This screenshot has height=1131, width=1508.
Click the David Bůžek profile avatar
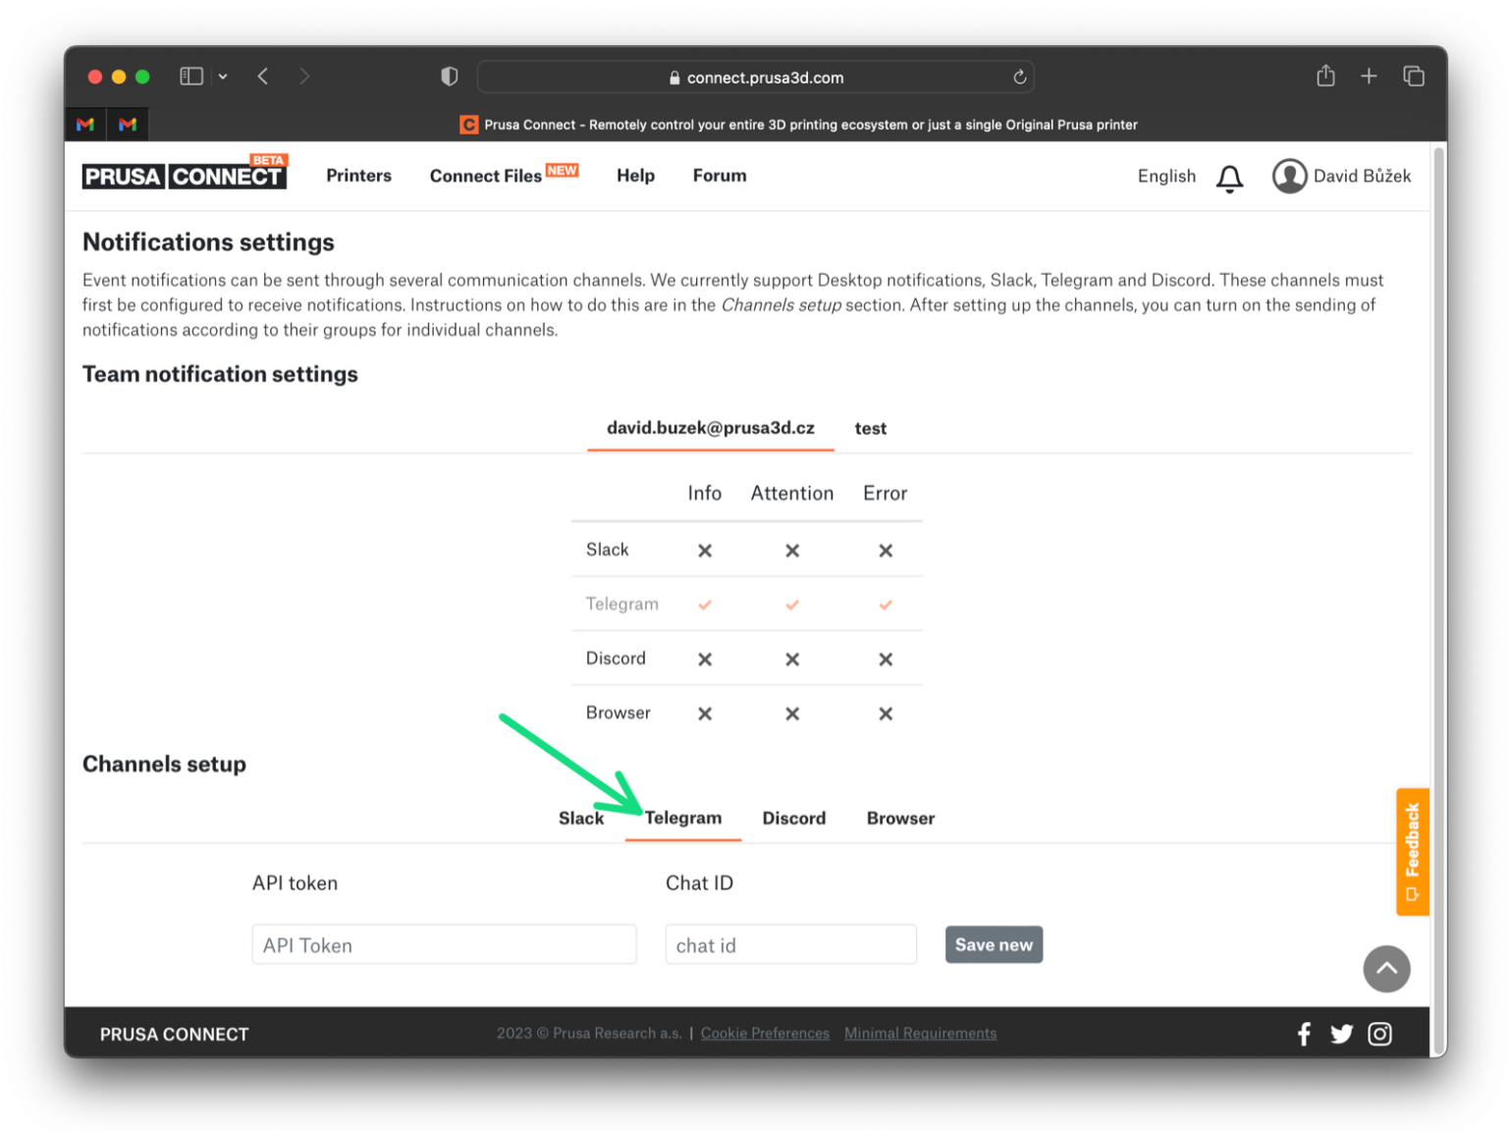[1290, 177]
